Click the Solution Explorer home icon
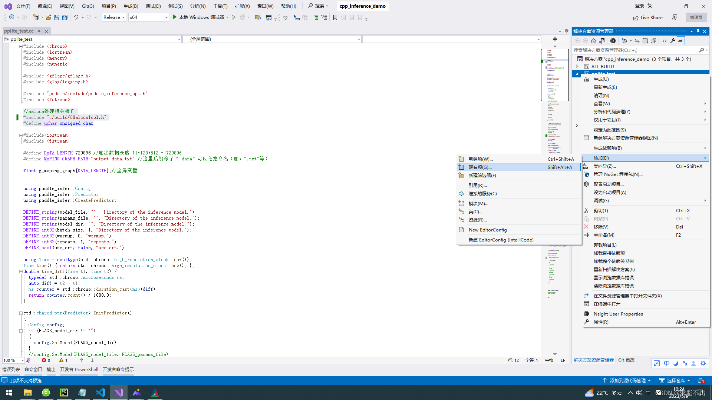 (594, 41)
